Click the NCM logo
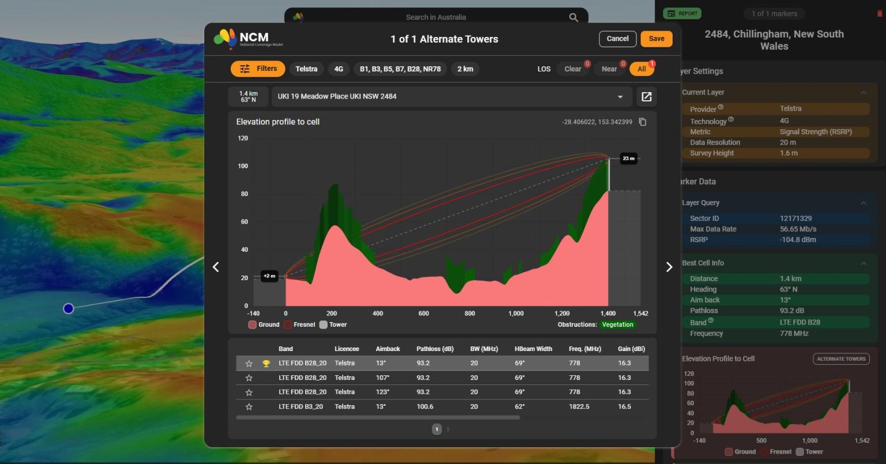The height and width of the screenshot is (464, 886). 224,39
